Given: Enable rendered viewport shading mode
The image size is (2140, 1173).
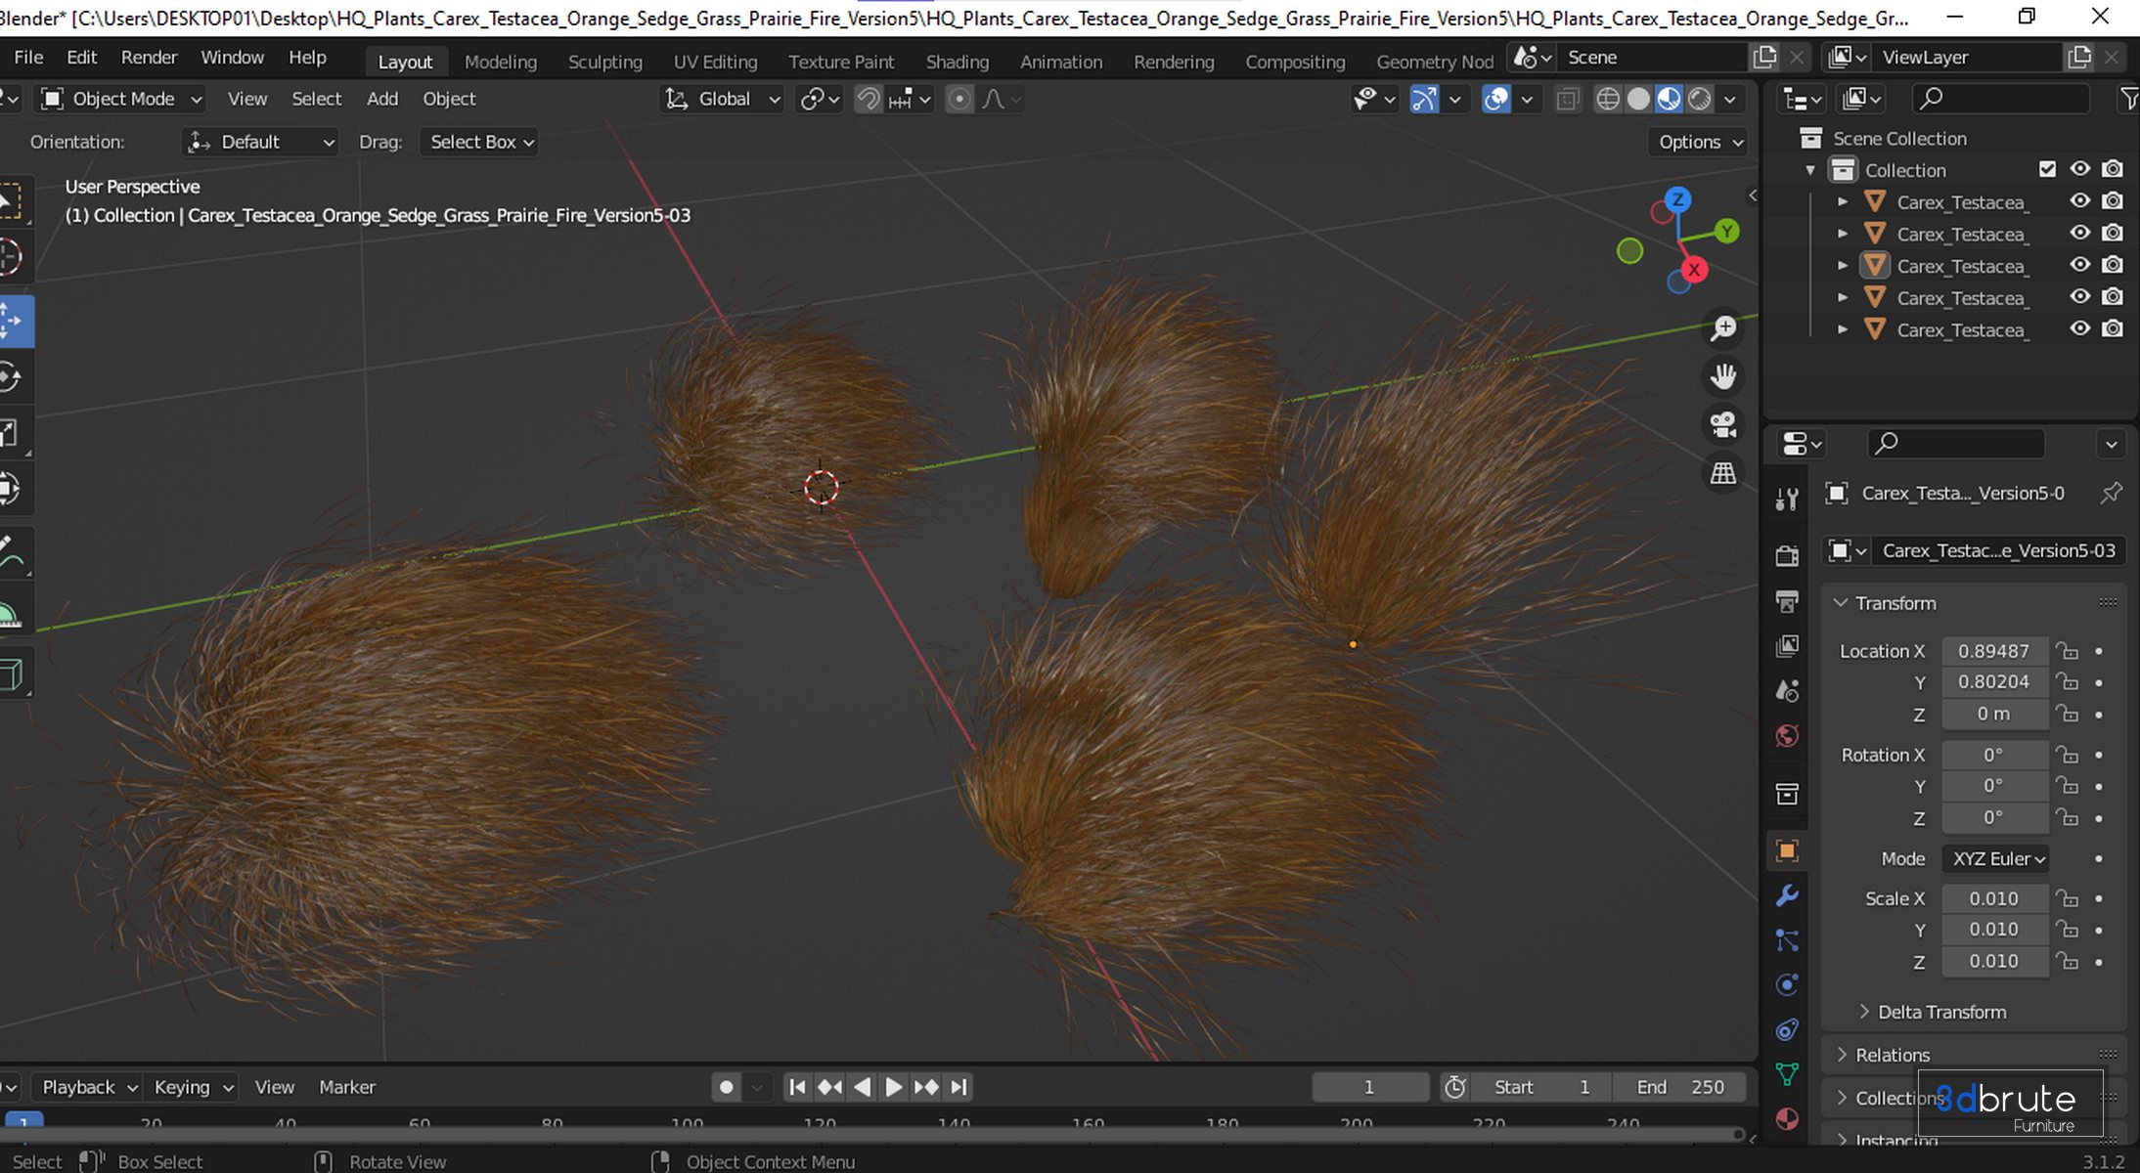Looking at the screenshot, I should point(1700,99).
